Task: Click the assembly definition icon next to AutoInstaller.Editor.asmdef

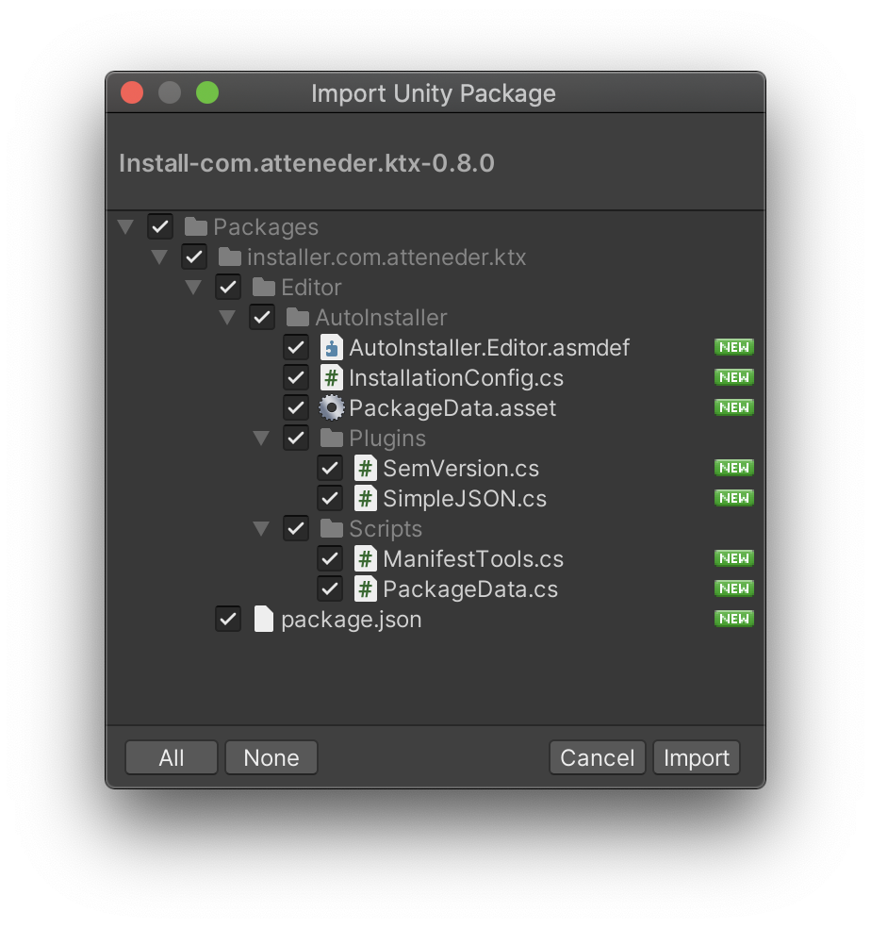Action: tap(330, 347)
